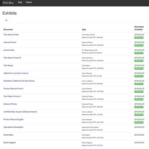Click 'Adobe Acrobat PDF (442 kB)' text
The image size is (149, 149).
point(92,130)
